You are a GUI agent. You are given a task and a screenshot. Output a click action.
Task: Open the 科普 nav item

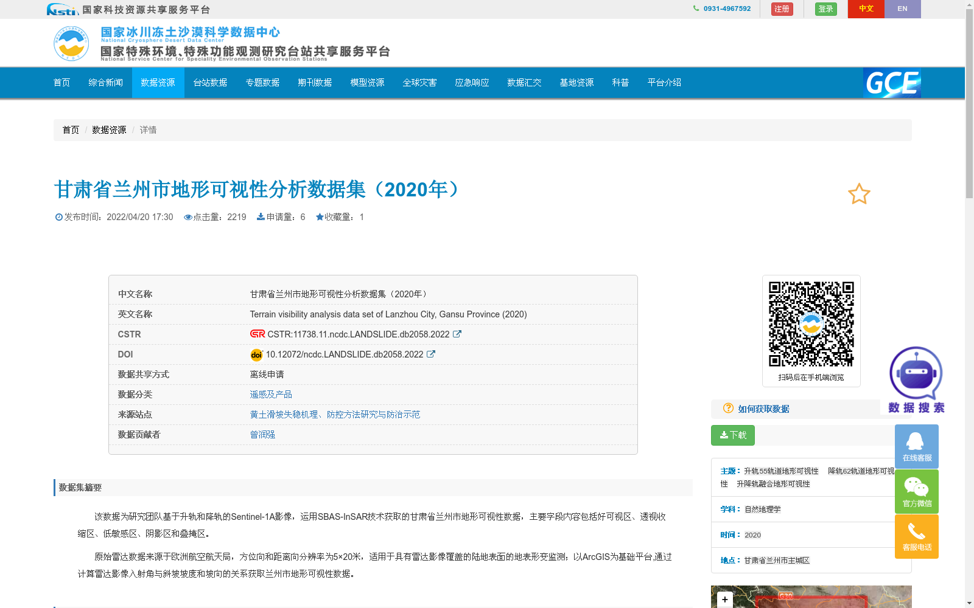coord(621,83)
